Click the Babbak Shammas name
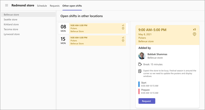205x110 pixels. click(157, 54)
